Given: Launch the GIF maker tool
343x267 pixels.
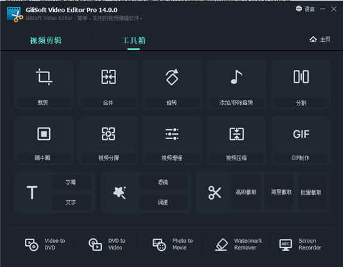Looking at the screenshot, I should pyautogui.click(x=301, y=134).
